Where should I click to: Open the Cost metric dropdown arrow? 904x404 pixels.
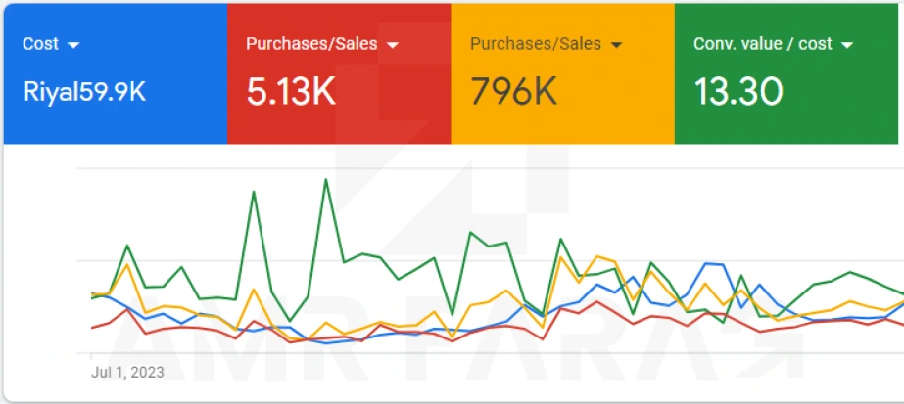(73, 45)
